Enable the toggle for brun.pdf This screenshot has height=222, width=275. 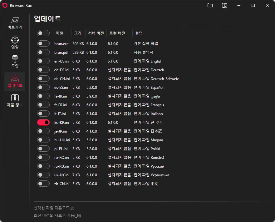coord(43,52)
